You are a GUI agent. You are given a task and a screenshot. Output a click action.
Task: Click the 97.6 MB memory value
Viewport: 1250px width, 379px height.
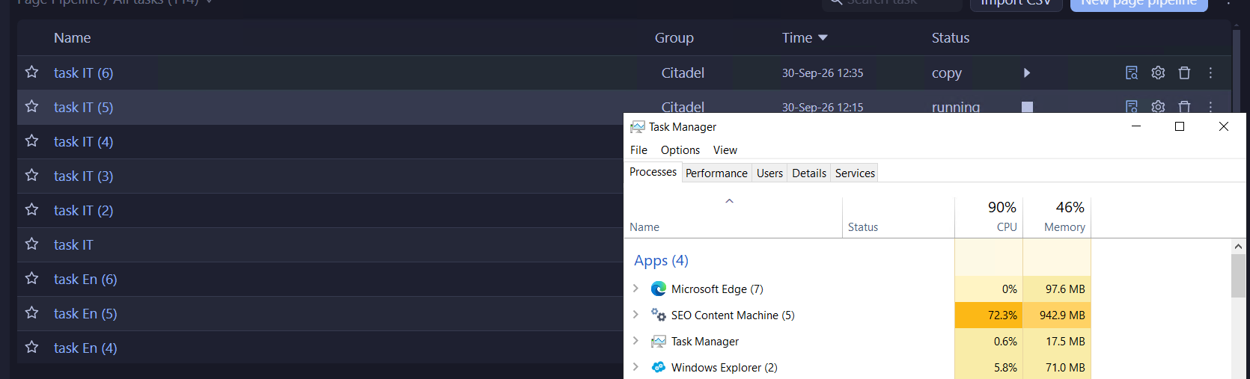(x=1065, y=289)
